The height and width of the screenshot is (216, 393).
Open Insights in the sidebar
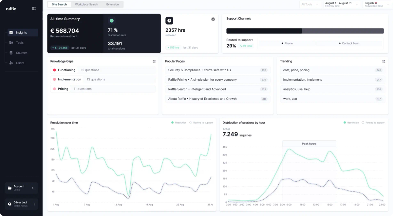point(23,33)
